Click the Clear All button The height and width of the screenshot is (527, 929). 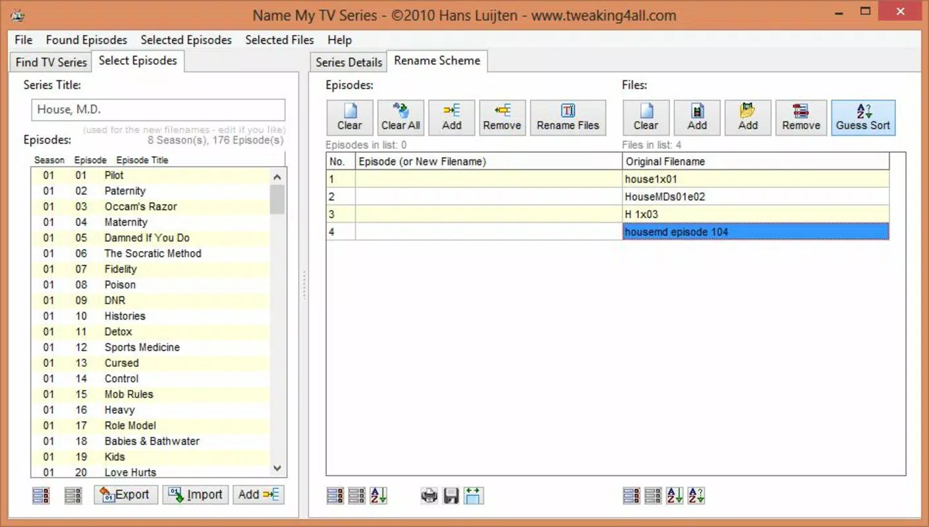click(401, 118)
